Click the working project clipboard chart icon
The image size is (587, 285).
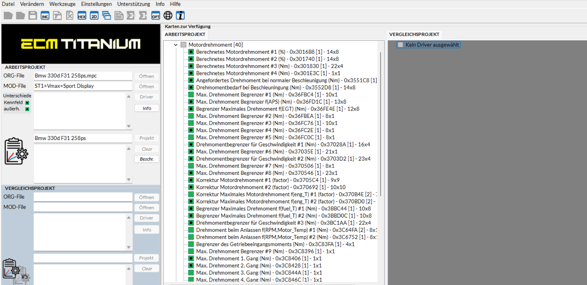(16, 151)
